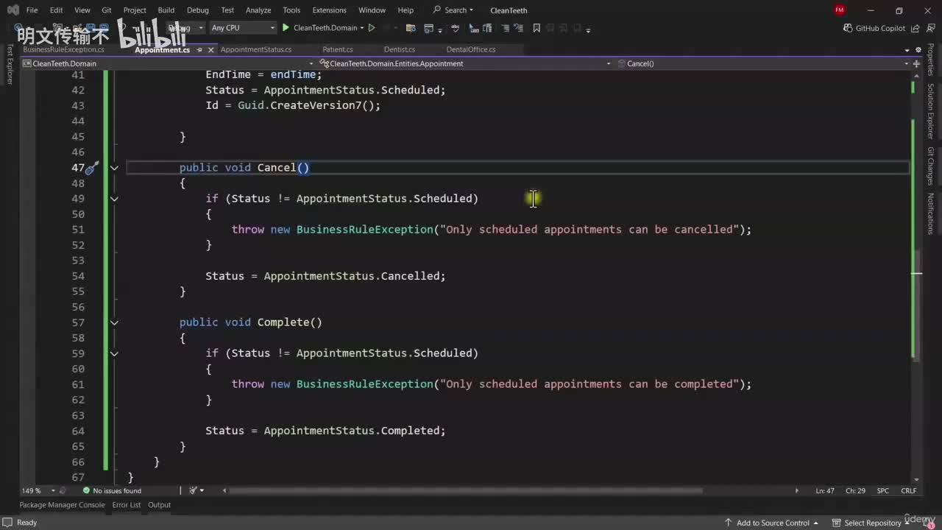
Task: Open the Help menu
Action: point(406,10)
